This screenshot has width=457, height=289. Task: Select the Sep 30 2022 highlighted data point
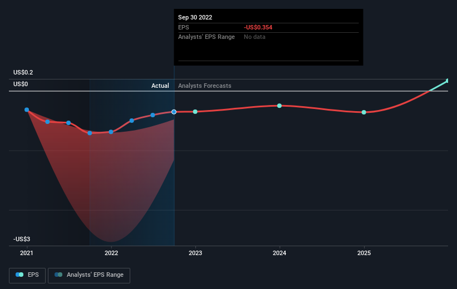pos(174,112)
